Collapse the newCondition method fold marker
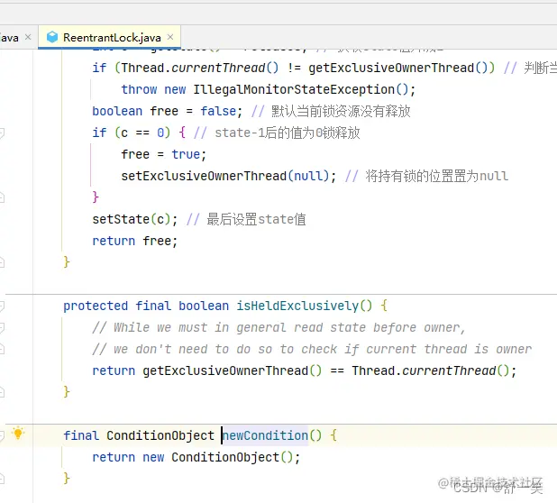Viewport: 557px width, 503px height. [2, 435]
